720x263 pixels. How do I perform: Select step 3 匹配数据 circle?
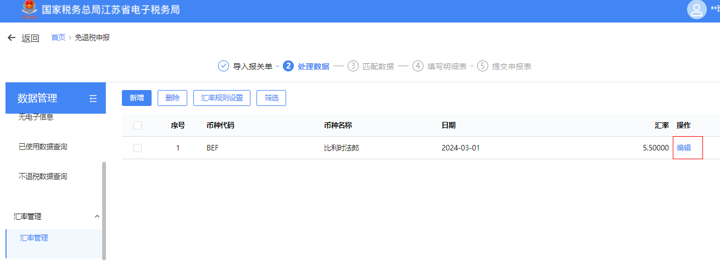353,66
